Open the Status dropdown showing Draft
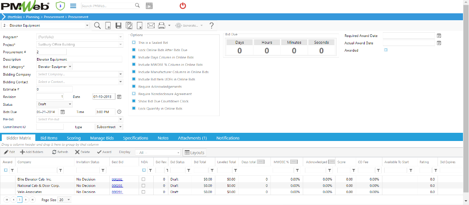This screenshot has width=469, height=205. [70, 104]
